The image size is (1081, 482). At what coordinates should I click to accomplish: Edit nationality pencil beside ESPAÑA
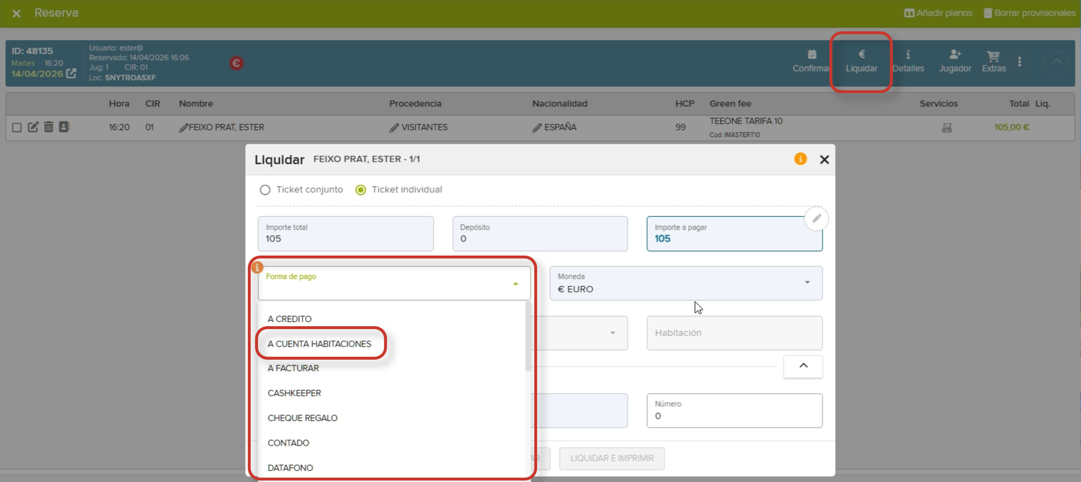click(537, 127)
